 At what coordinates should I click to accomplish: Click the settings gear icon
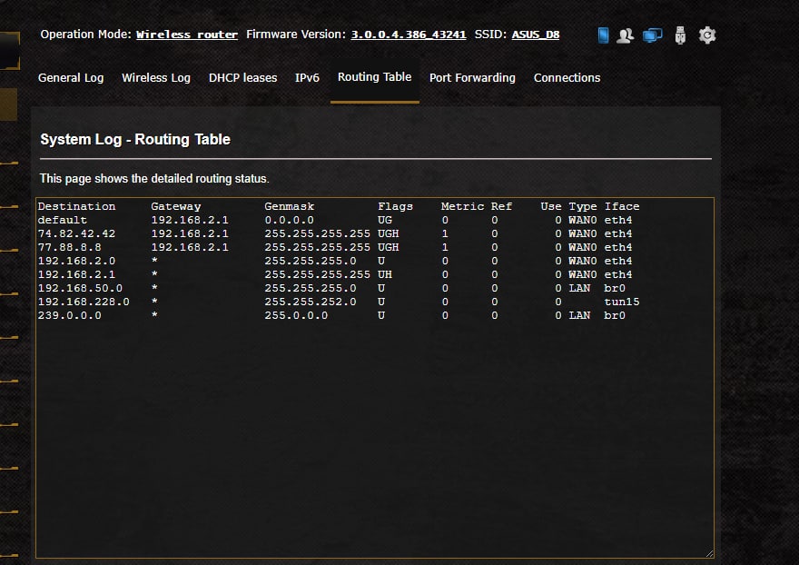[707, 35]
